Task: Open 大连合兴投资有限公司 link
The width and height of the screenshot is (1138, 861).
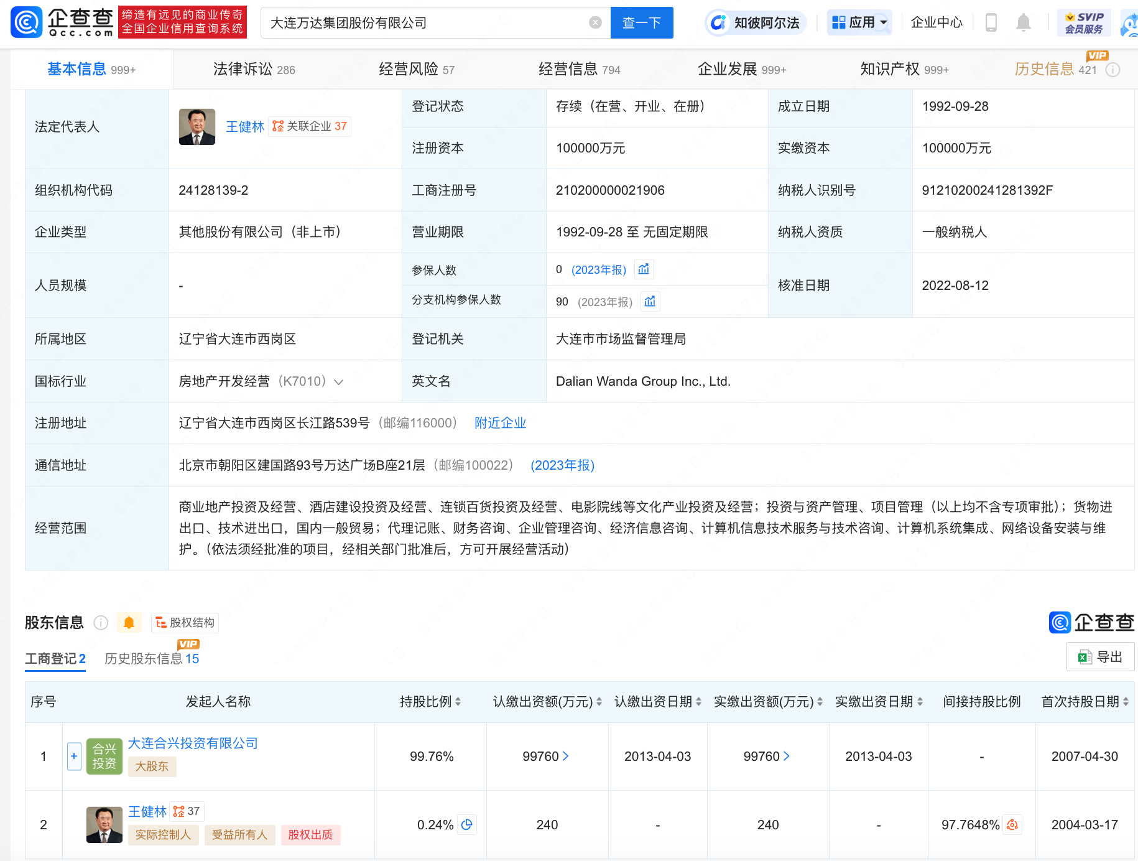Action: (193, 743)
